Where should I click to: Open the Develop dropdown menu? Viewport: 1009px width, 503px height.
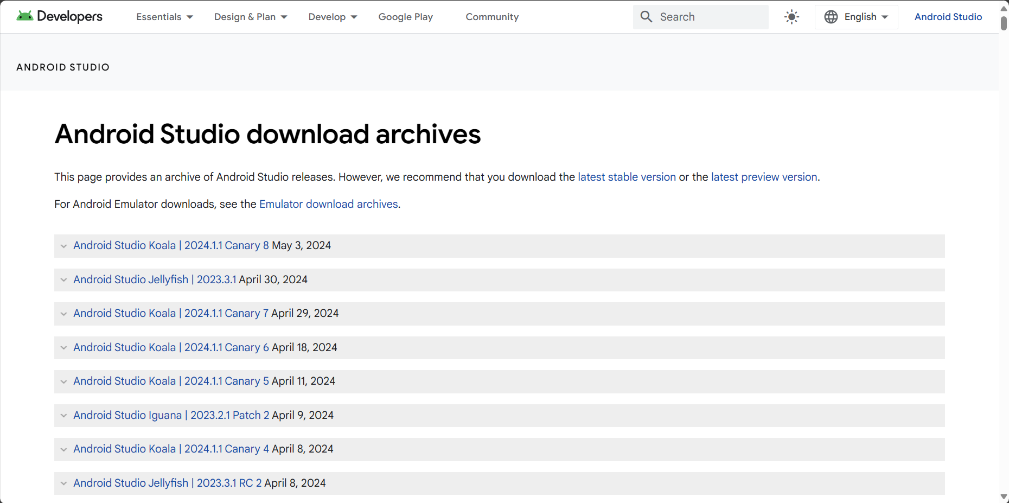click(x=333, y=17)
